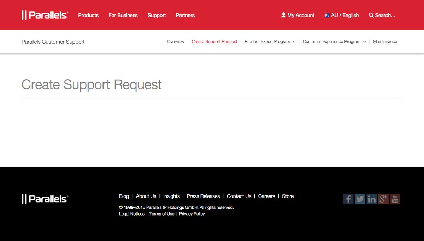Open the Store footer link

click(x=288, y=196)
